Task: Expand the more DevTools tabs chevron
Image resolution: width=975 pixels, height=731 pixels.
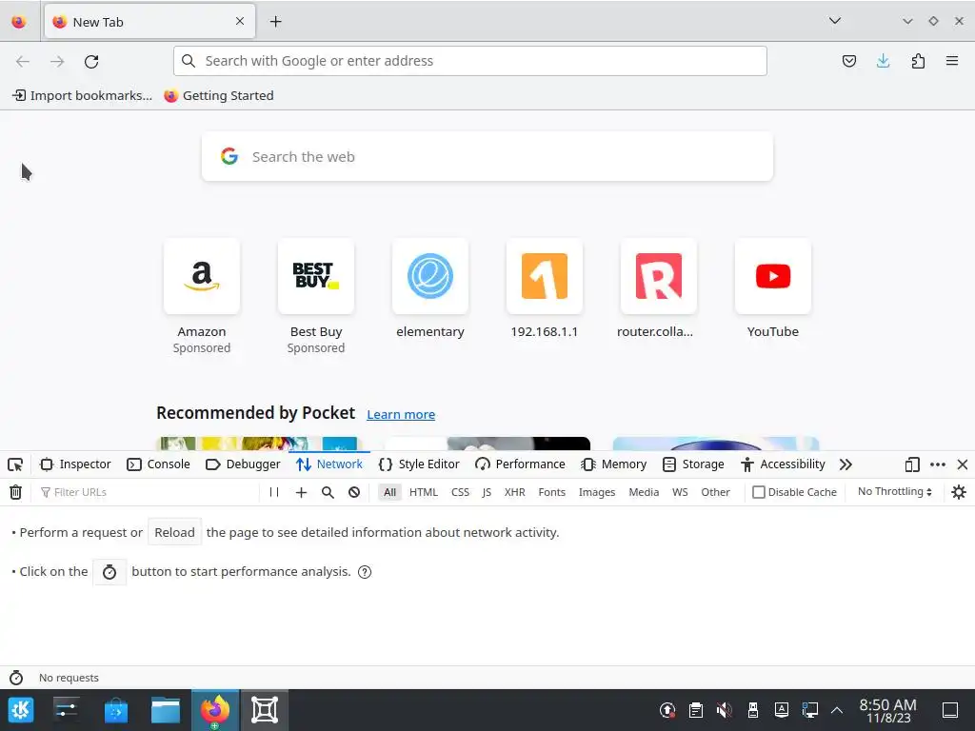Action: coord(846,464)
